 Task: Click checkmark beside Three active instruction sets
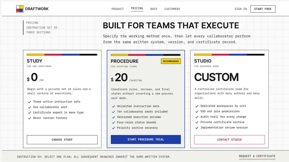click(x=30, y=102)
